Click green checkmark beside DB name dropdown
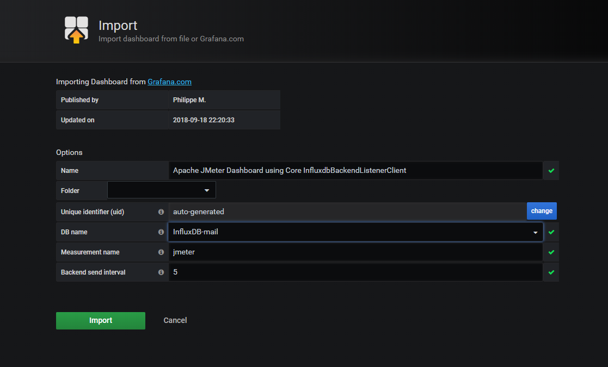Image resolution: width=608 pixels, height=367 pixels. pyautogui.click(x=551, y=232)
